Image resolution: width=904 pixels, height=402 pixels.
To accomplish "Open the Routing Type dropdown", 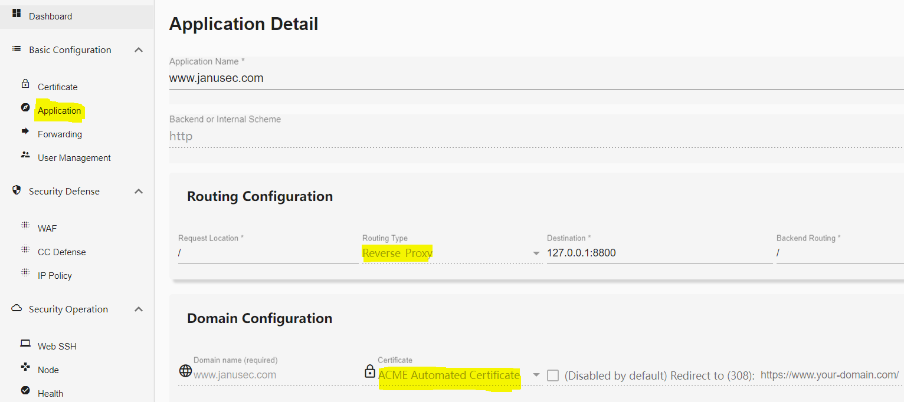I will click(x=452, y=253).
